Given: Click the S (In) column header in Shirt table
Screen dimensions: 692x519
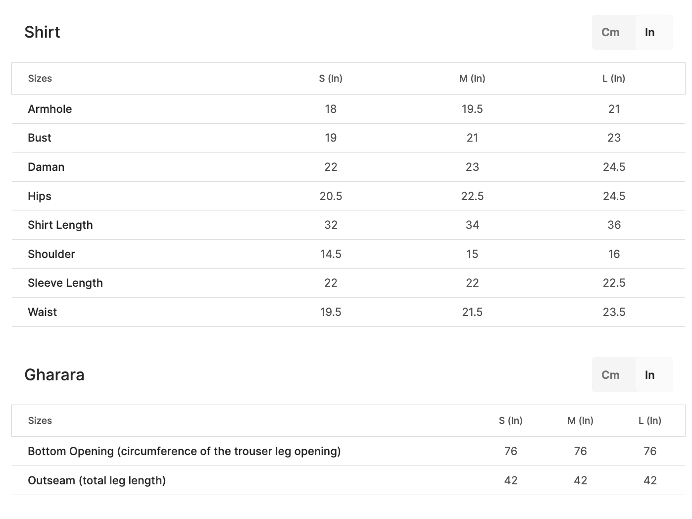Looking at the screenshot, I should coord(331,78).
